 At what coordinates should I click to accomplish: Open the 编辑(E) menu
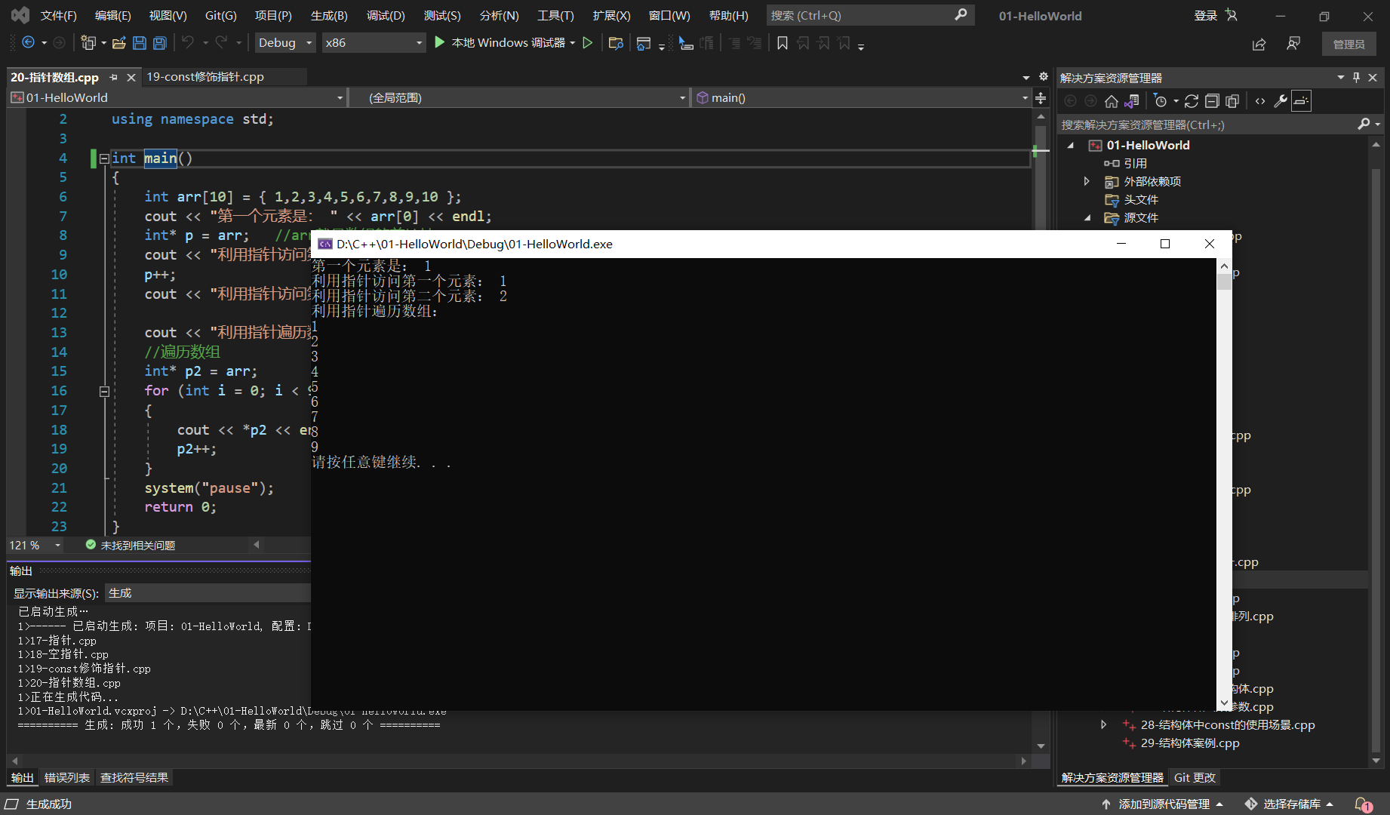[113, 16]
